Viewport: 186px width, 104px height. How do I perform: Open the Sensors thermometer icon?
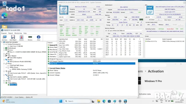tap(22, 38)
